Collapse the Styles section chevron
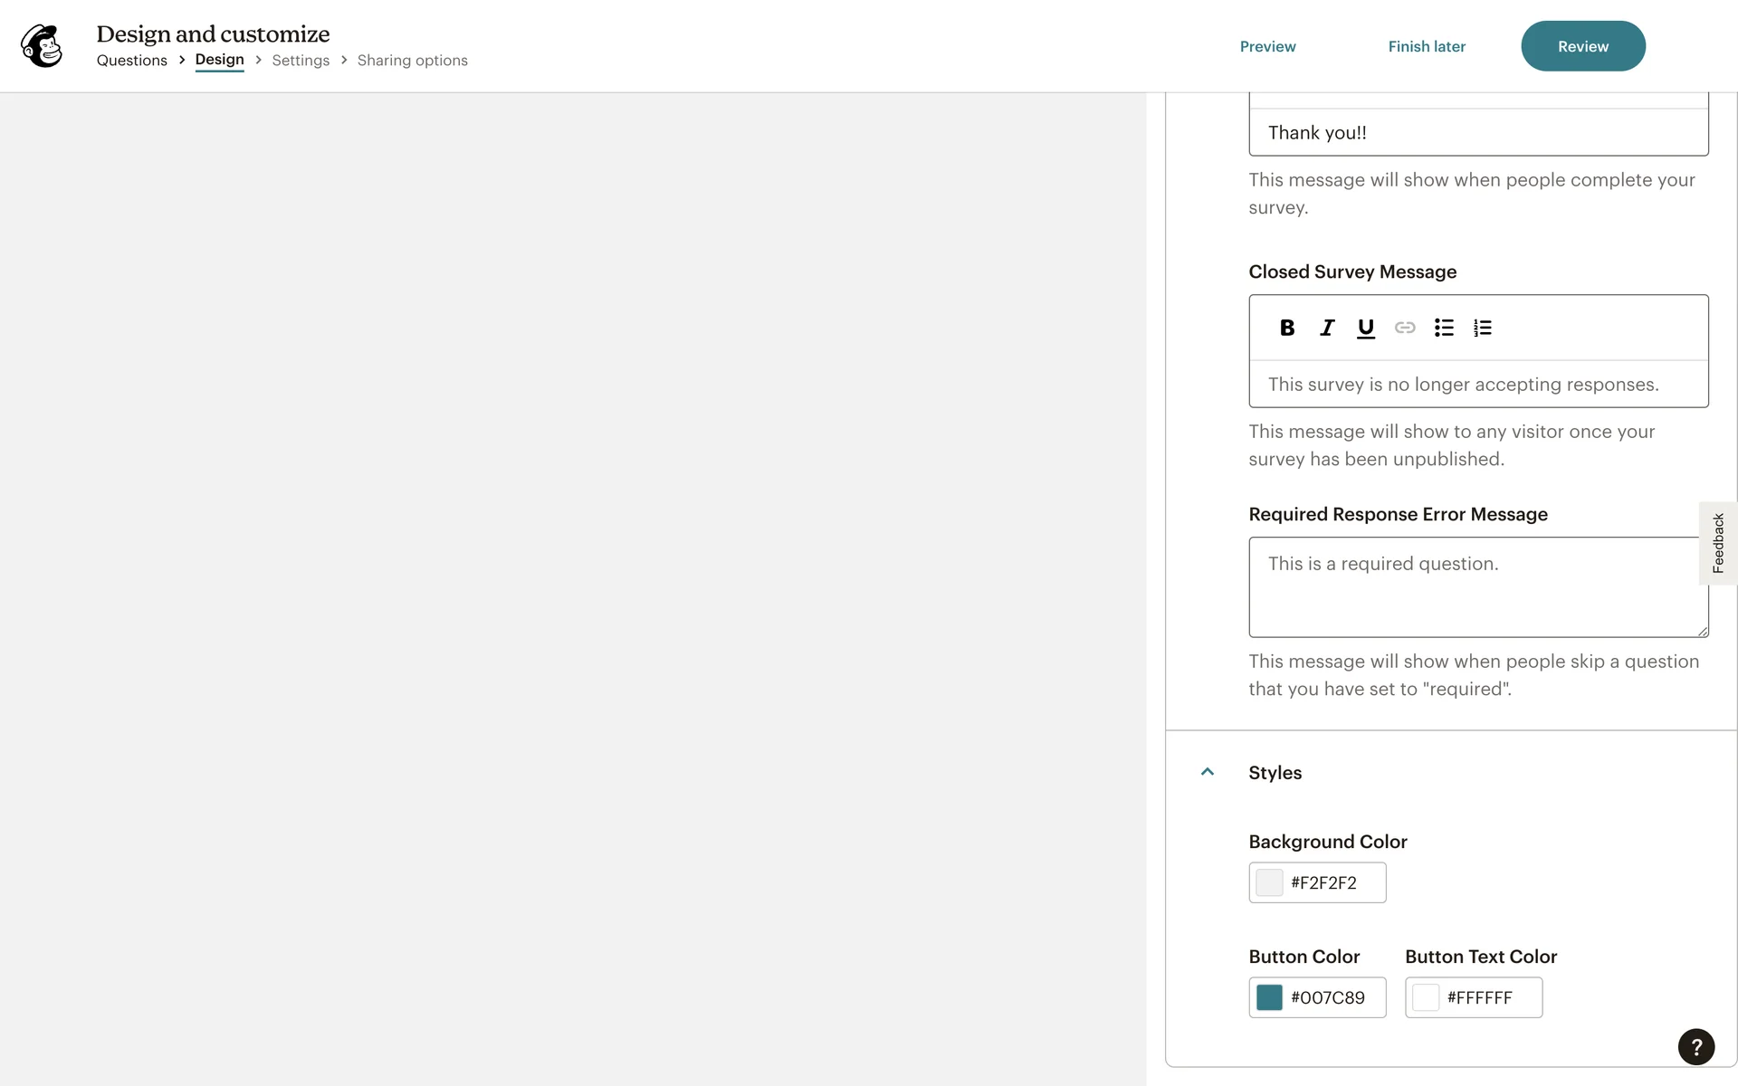Viewport: 1738px width, 1086px height. tap(1207, 772)
